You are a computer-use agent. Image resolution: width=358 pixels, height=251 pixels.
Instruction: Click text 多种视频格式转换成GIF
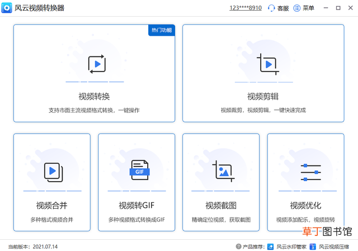136,220
